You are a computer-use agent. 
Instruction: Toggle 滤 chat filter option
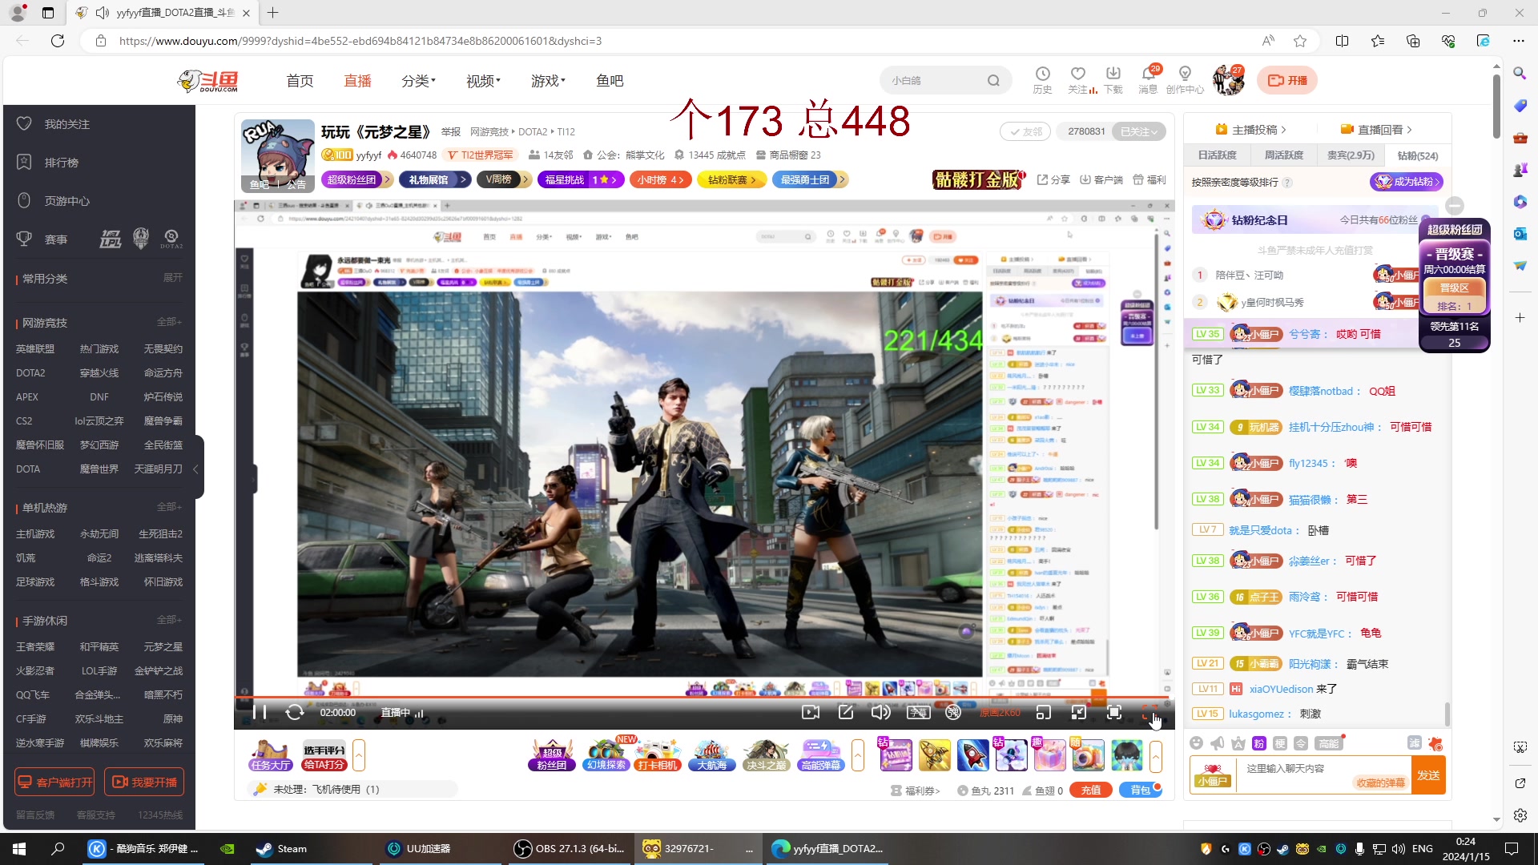point(1415,743)
